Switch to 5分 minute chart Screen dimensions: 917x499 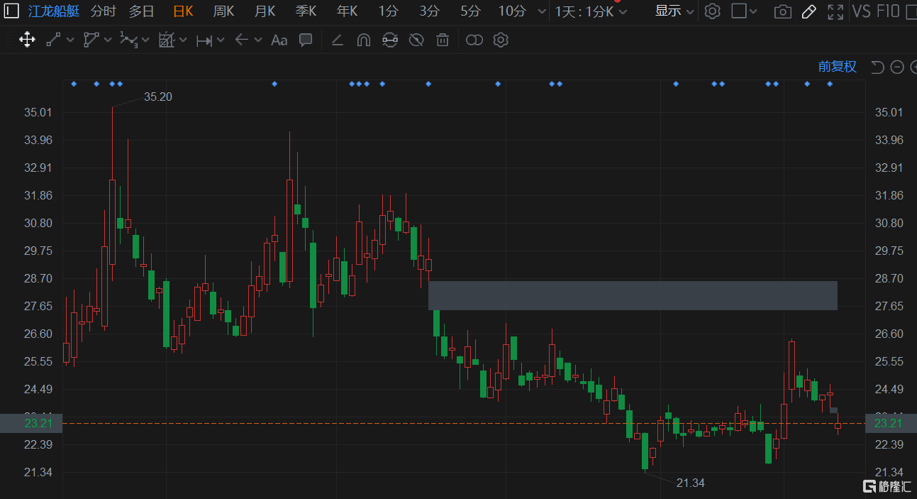470,11
